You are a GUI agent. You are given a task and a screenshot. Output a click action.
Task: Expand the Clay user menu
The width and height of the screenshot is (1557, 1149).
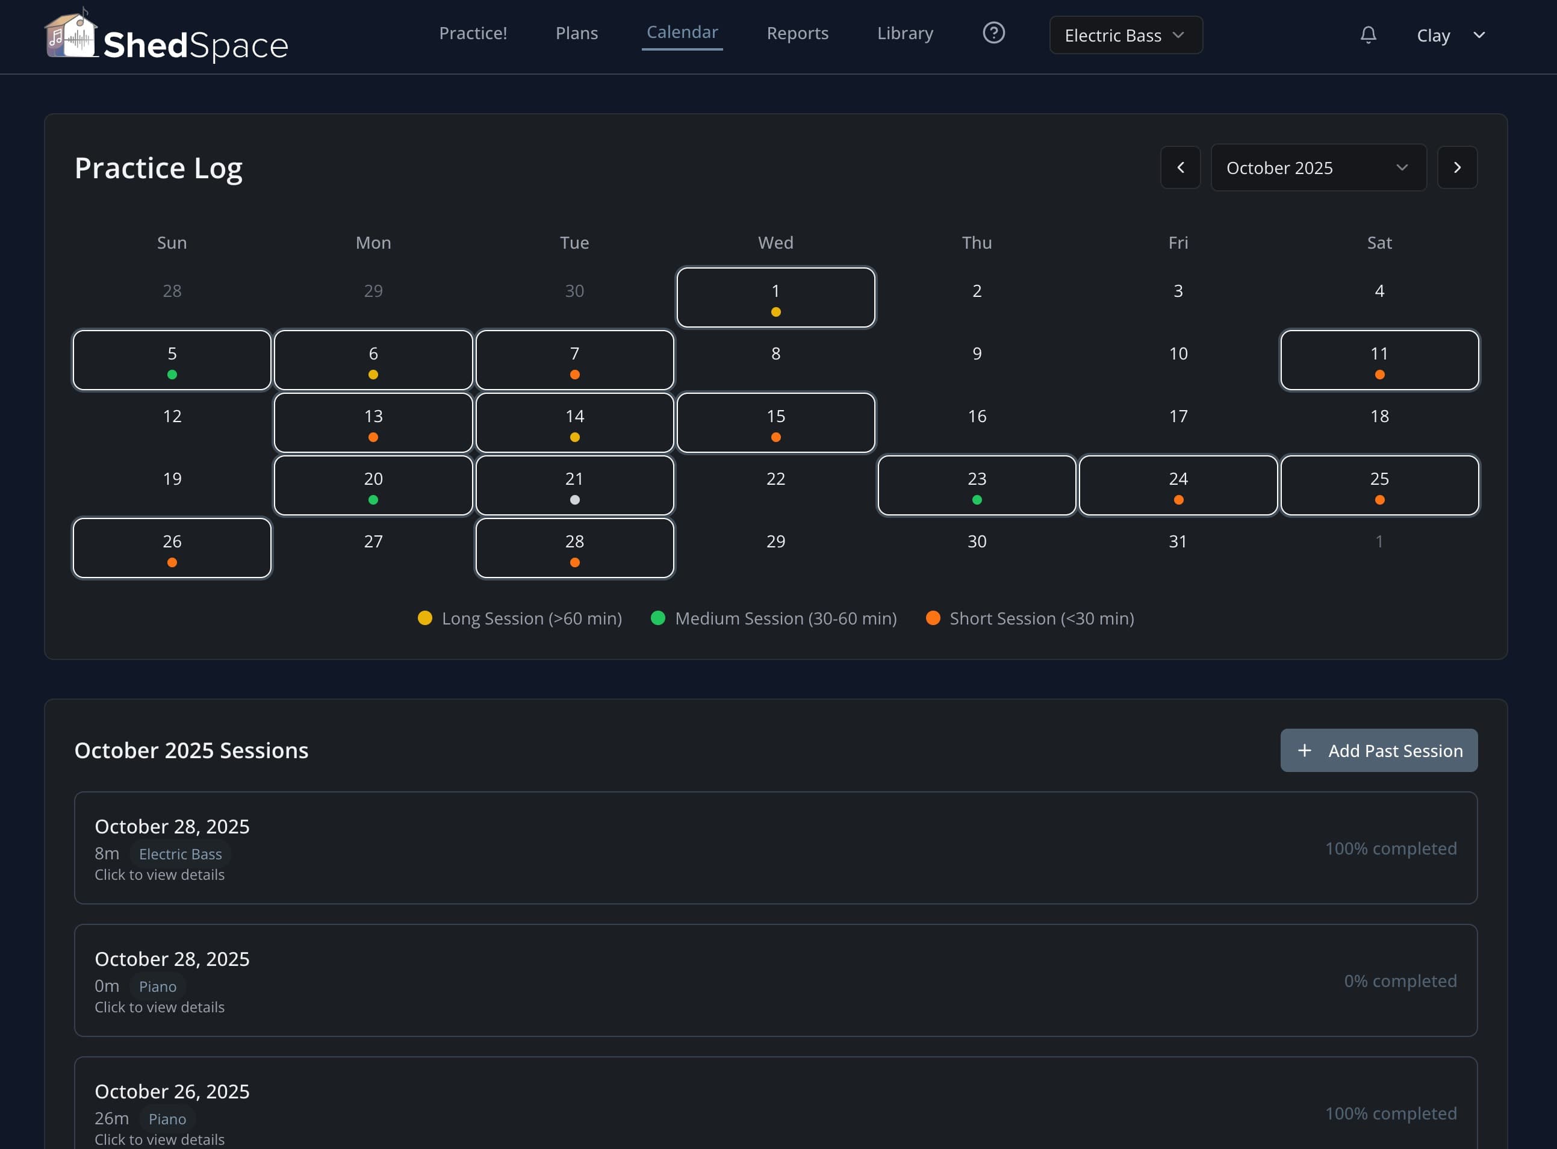coord(1450,36)
